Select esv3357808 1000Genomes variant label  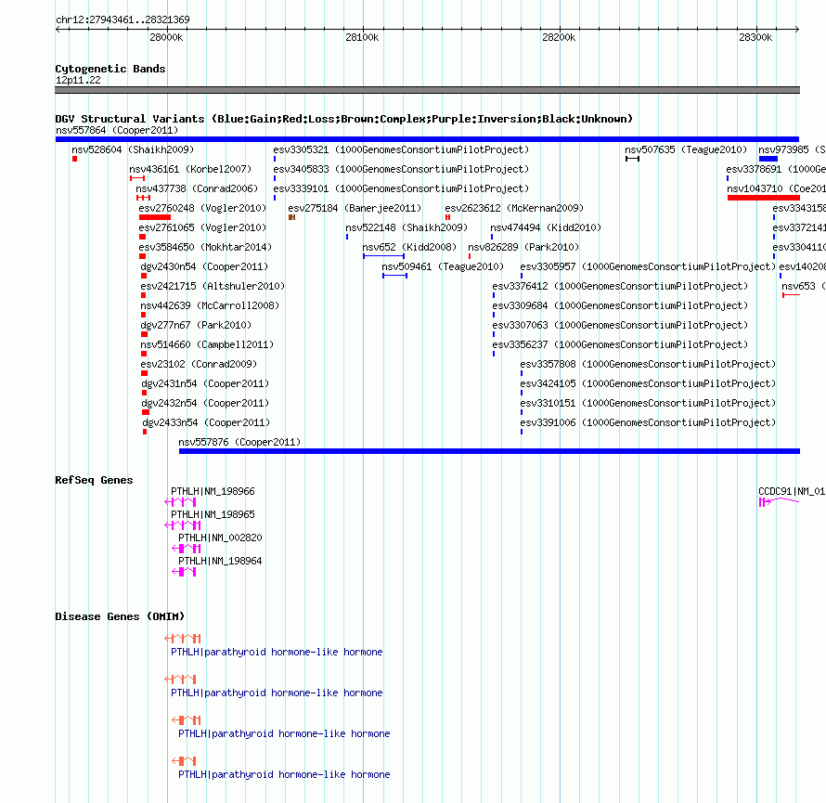click(x=648, y=364)
